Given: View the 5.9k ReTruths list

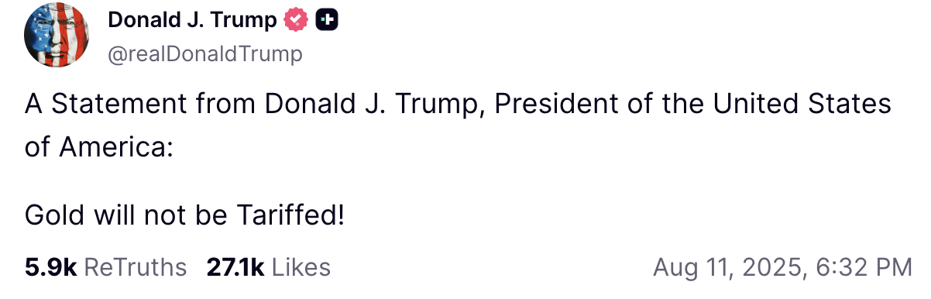Looking at the screenshot, I should [105, 267].
